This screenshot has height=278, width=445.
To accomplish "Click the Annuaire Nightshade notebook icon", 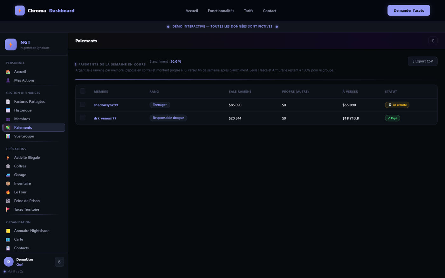I will coord(8,231).
